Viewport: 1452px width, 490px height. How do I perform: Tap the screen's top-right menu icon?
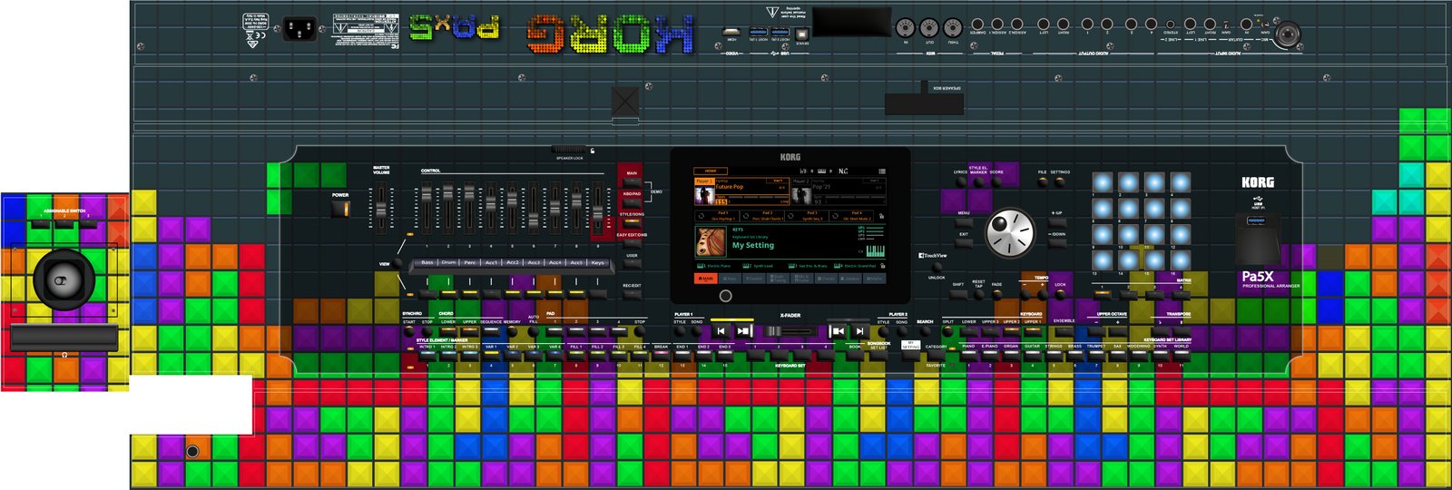coord(881,171)
